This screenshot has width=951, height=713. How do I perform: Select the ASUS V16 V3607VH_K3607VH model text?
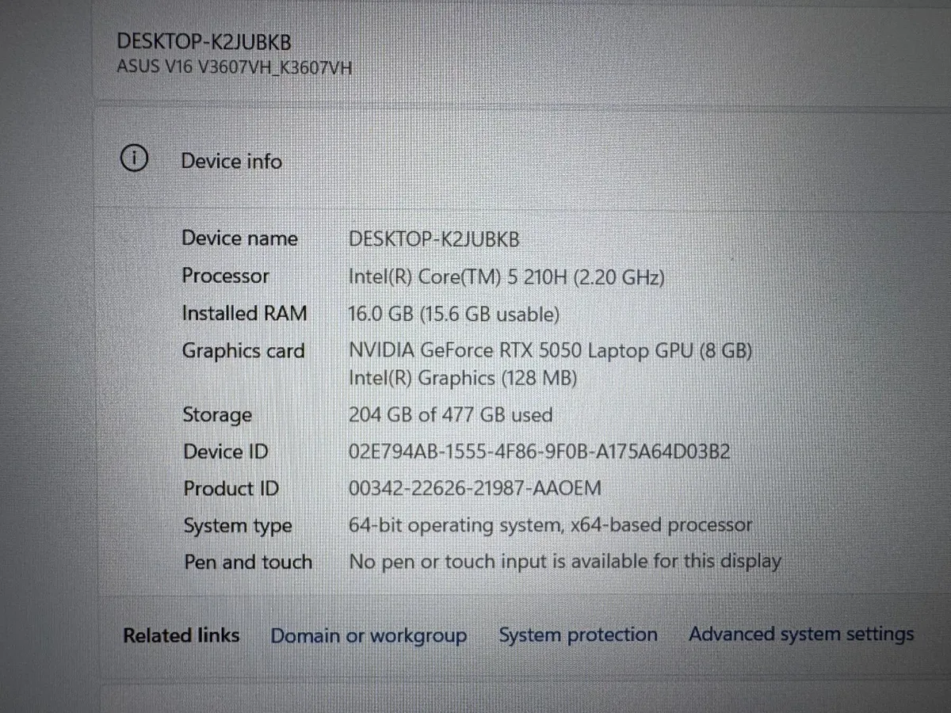click(x=235, y=67)
